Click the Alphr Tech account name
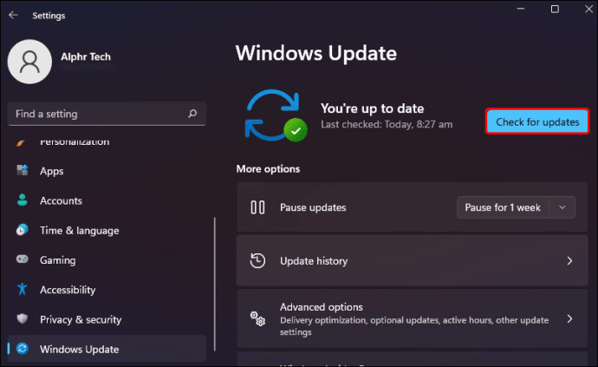This screenshot has height=367, width=598. tap(86, 57)
